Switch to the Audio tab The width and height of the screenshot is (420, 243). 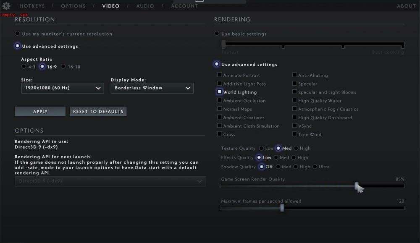[x=145, y=6]
